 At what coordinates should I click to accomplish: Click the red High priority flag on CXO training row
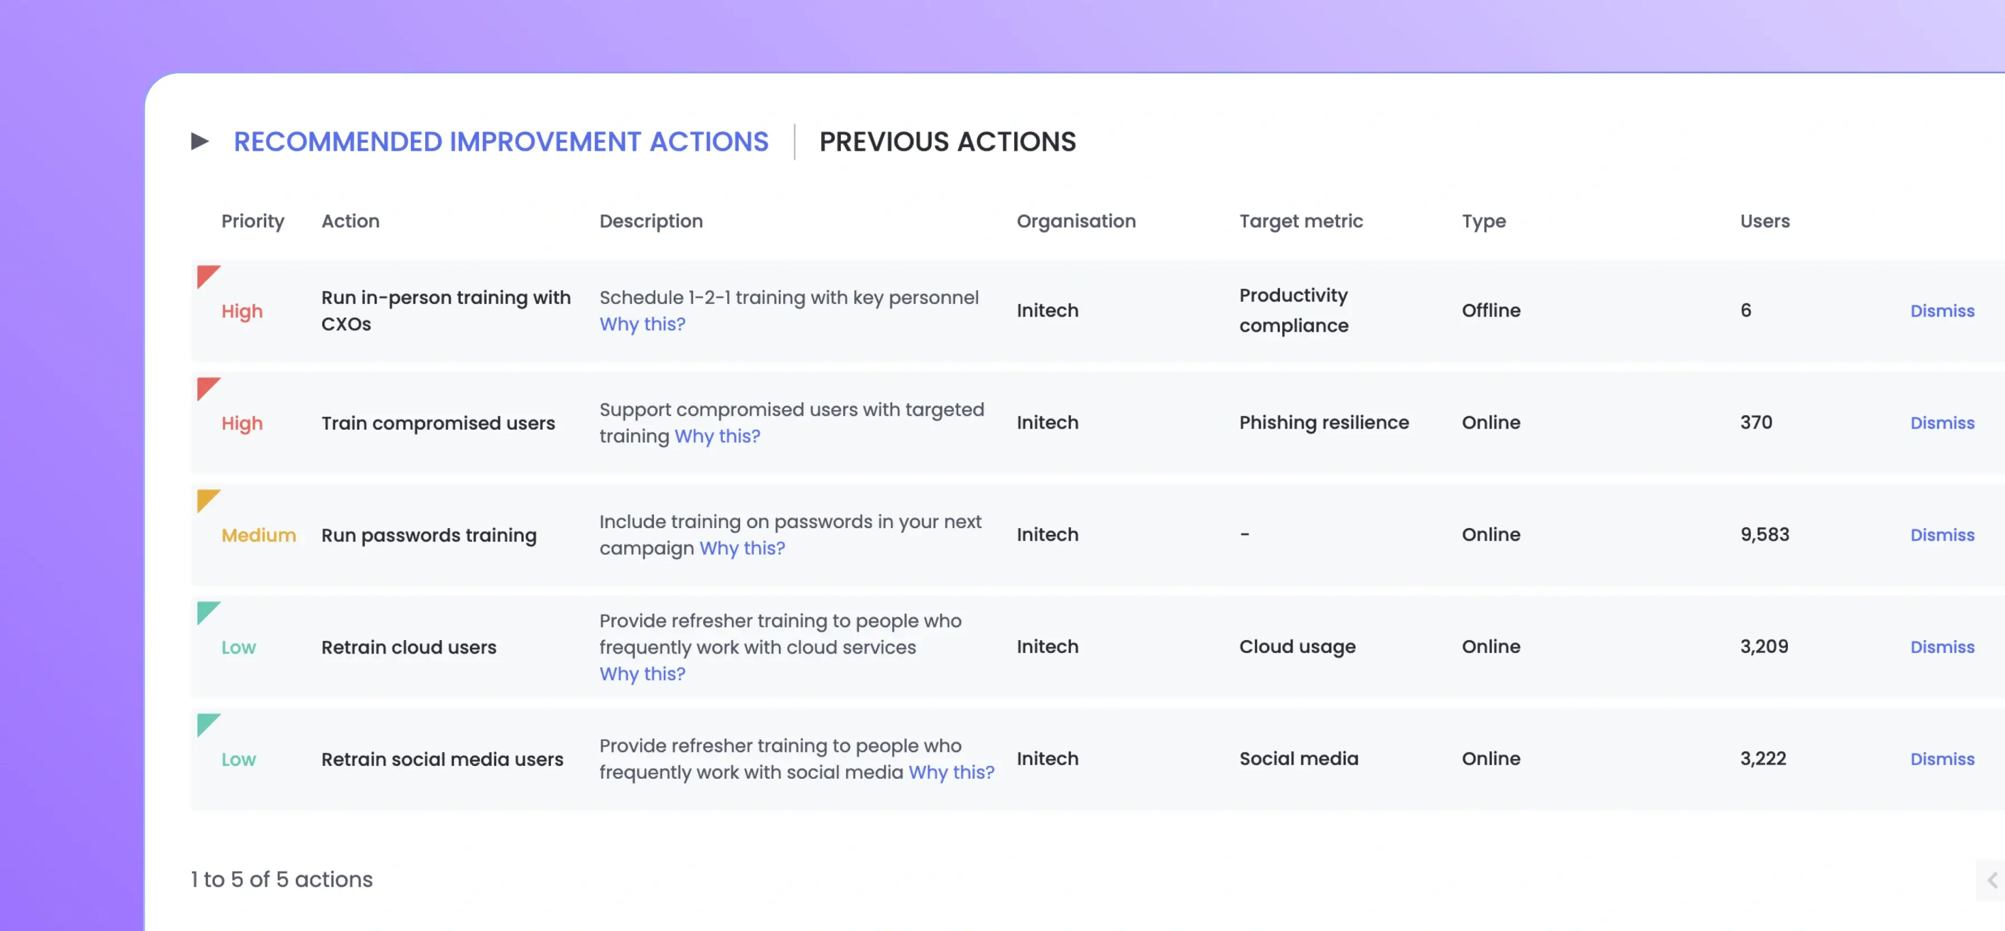click(x=208, y=277)
